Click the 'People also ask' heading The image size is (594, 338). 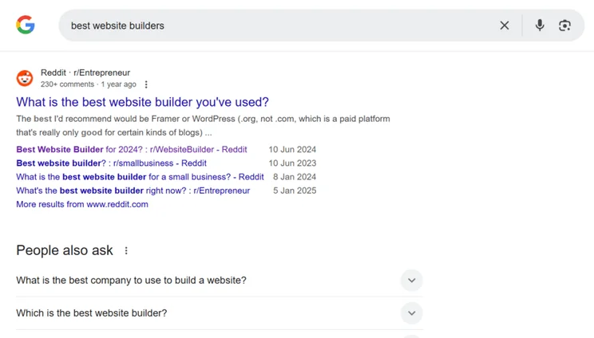pos(65,250)
